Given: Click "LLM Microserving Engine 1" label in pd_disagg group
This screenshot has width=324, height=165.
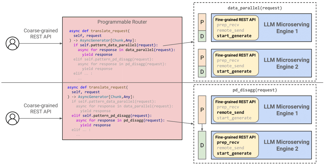Looking at the screenshot, I should click(x=287, y=110).
